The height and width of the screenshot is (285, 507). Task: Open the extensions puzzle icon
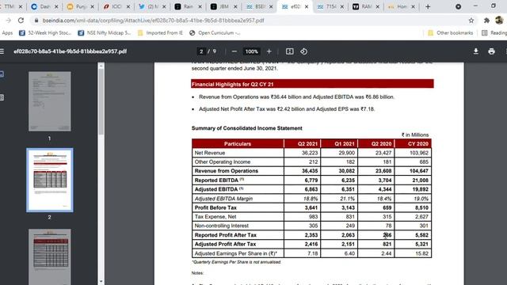click(486, 21)
